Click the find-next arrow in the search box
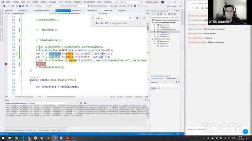The height and width of the screenshot is (141, 252). 137,18
